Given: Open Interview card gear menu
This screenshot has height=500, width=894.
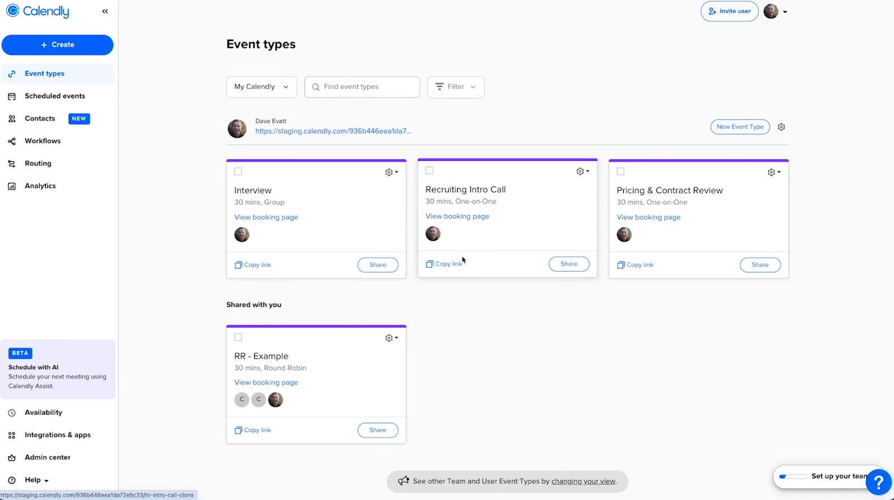Looking at the screenshot, I should coord(391,172).
